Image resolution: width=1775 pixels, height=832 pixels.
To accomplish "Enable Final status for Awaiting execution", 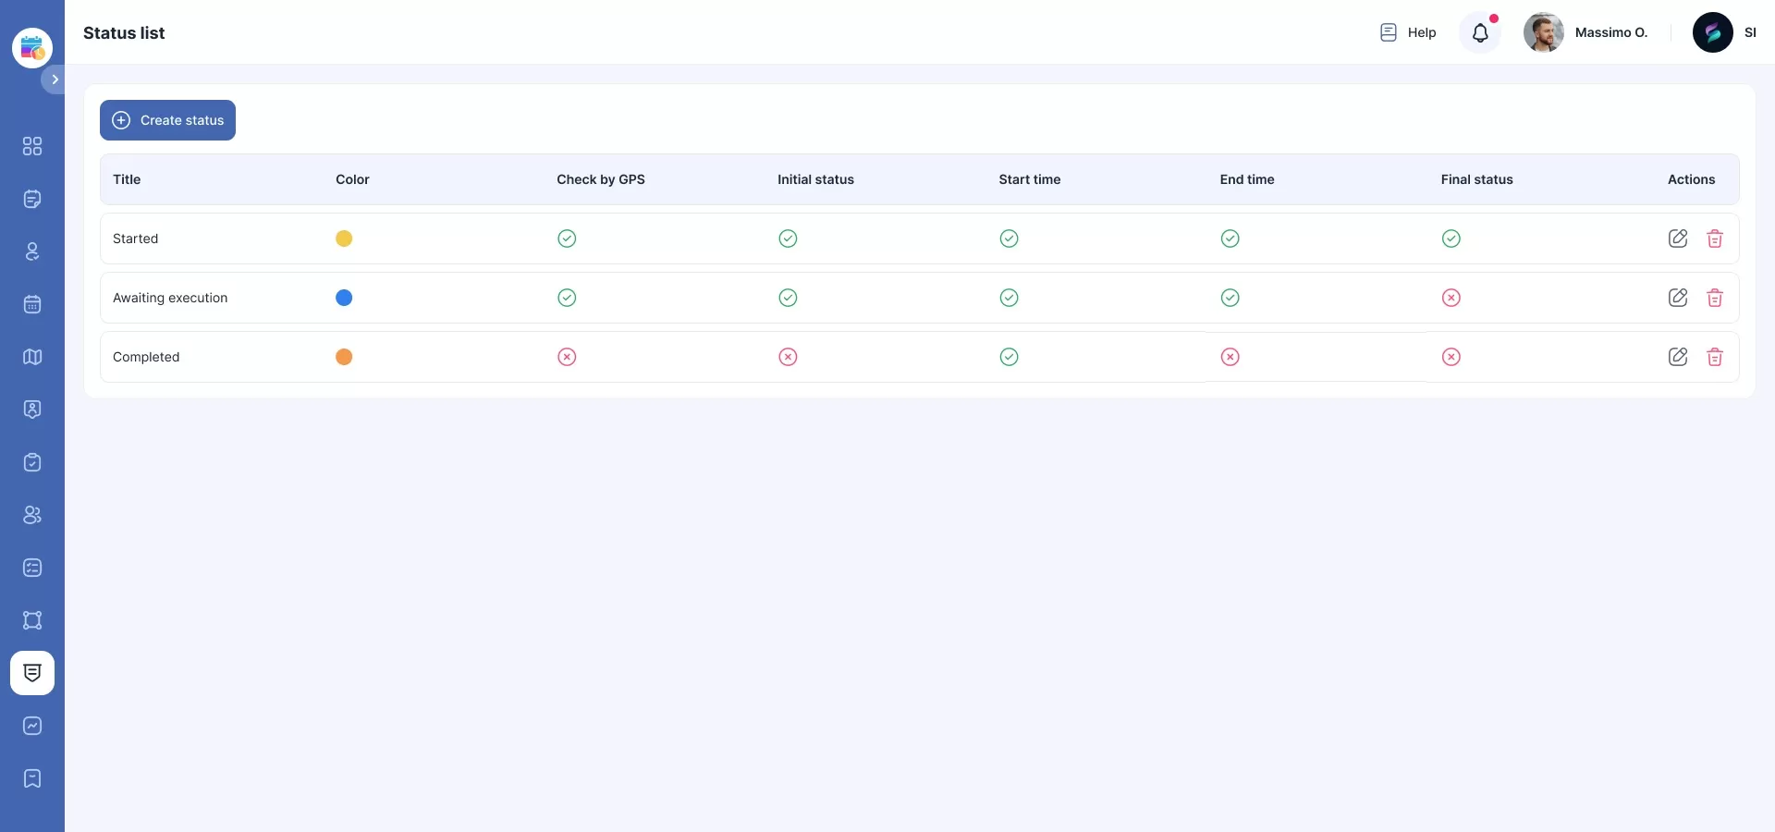I will [x=1451, y=298].
